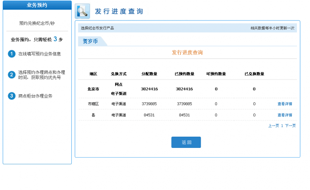Select page number 1 in pagination

(x=282, y=126)
